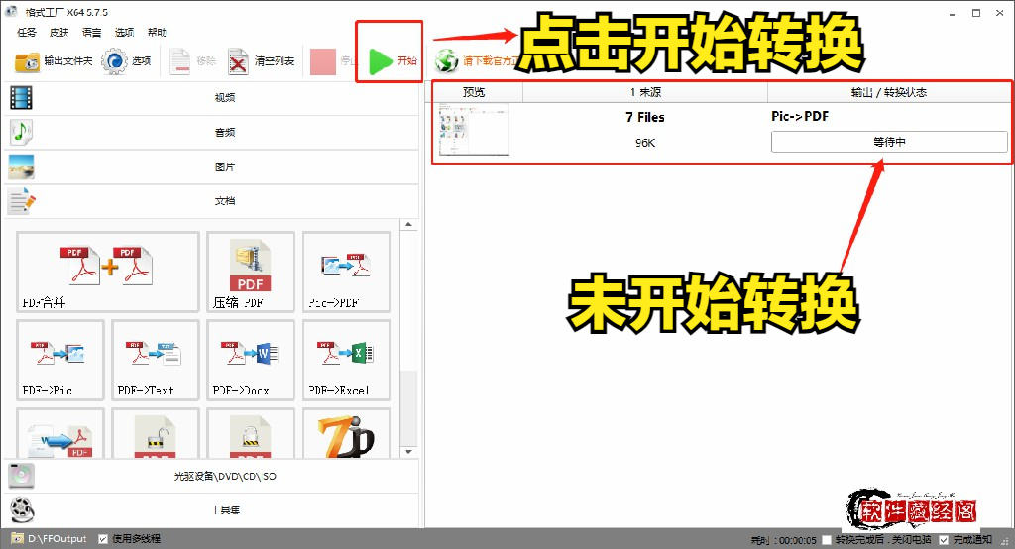Clear the task list with 清空列表
Viewport: 1015px width, 549px height.
coord(262,61)
